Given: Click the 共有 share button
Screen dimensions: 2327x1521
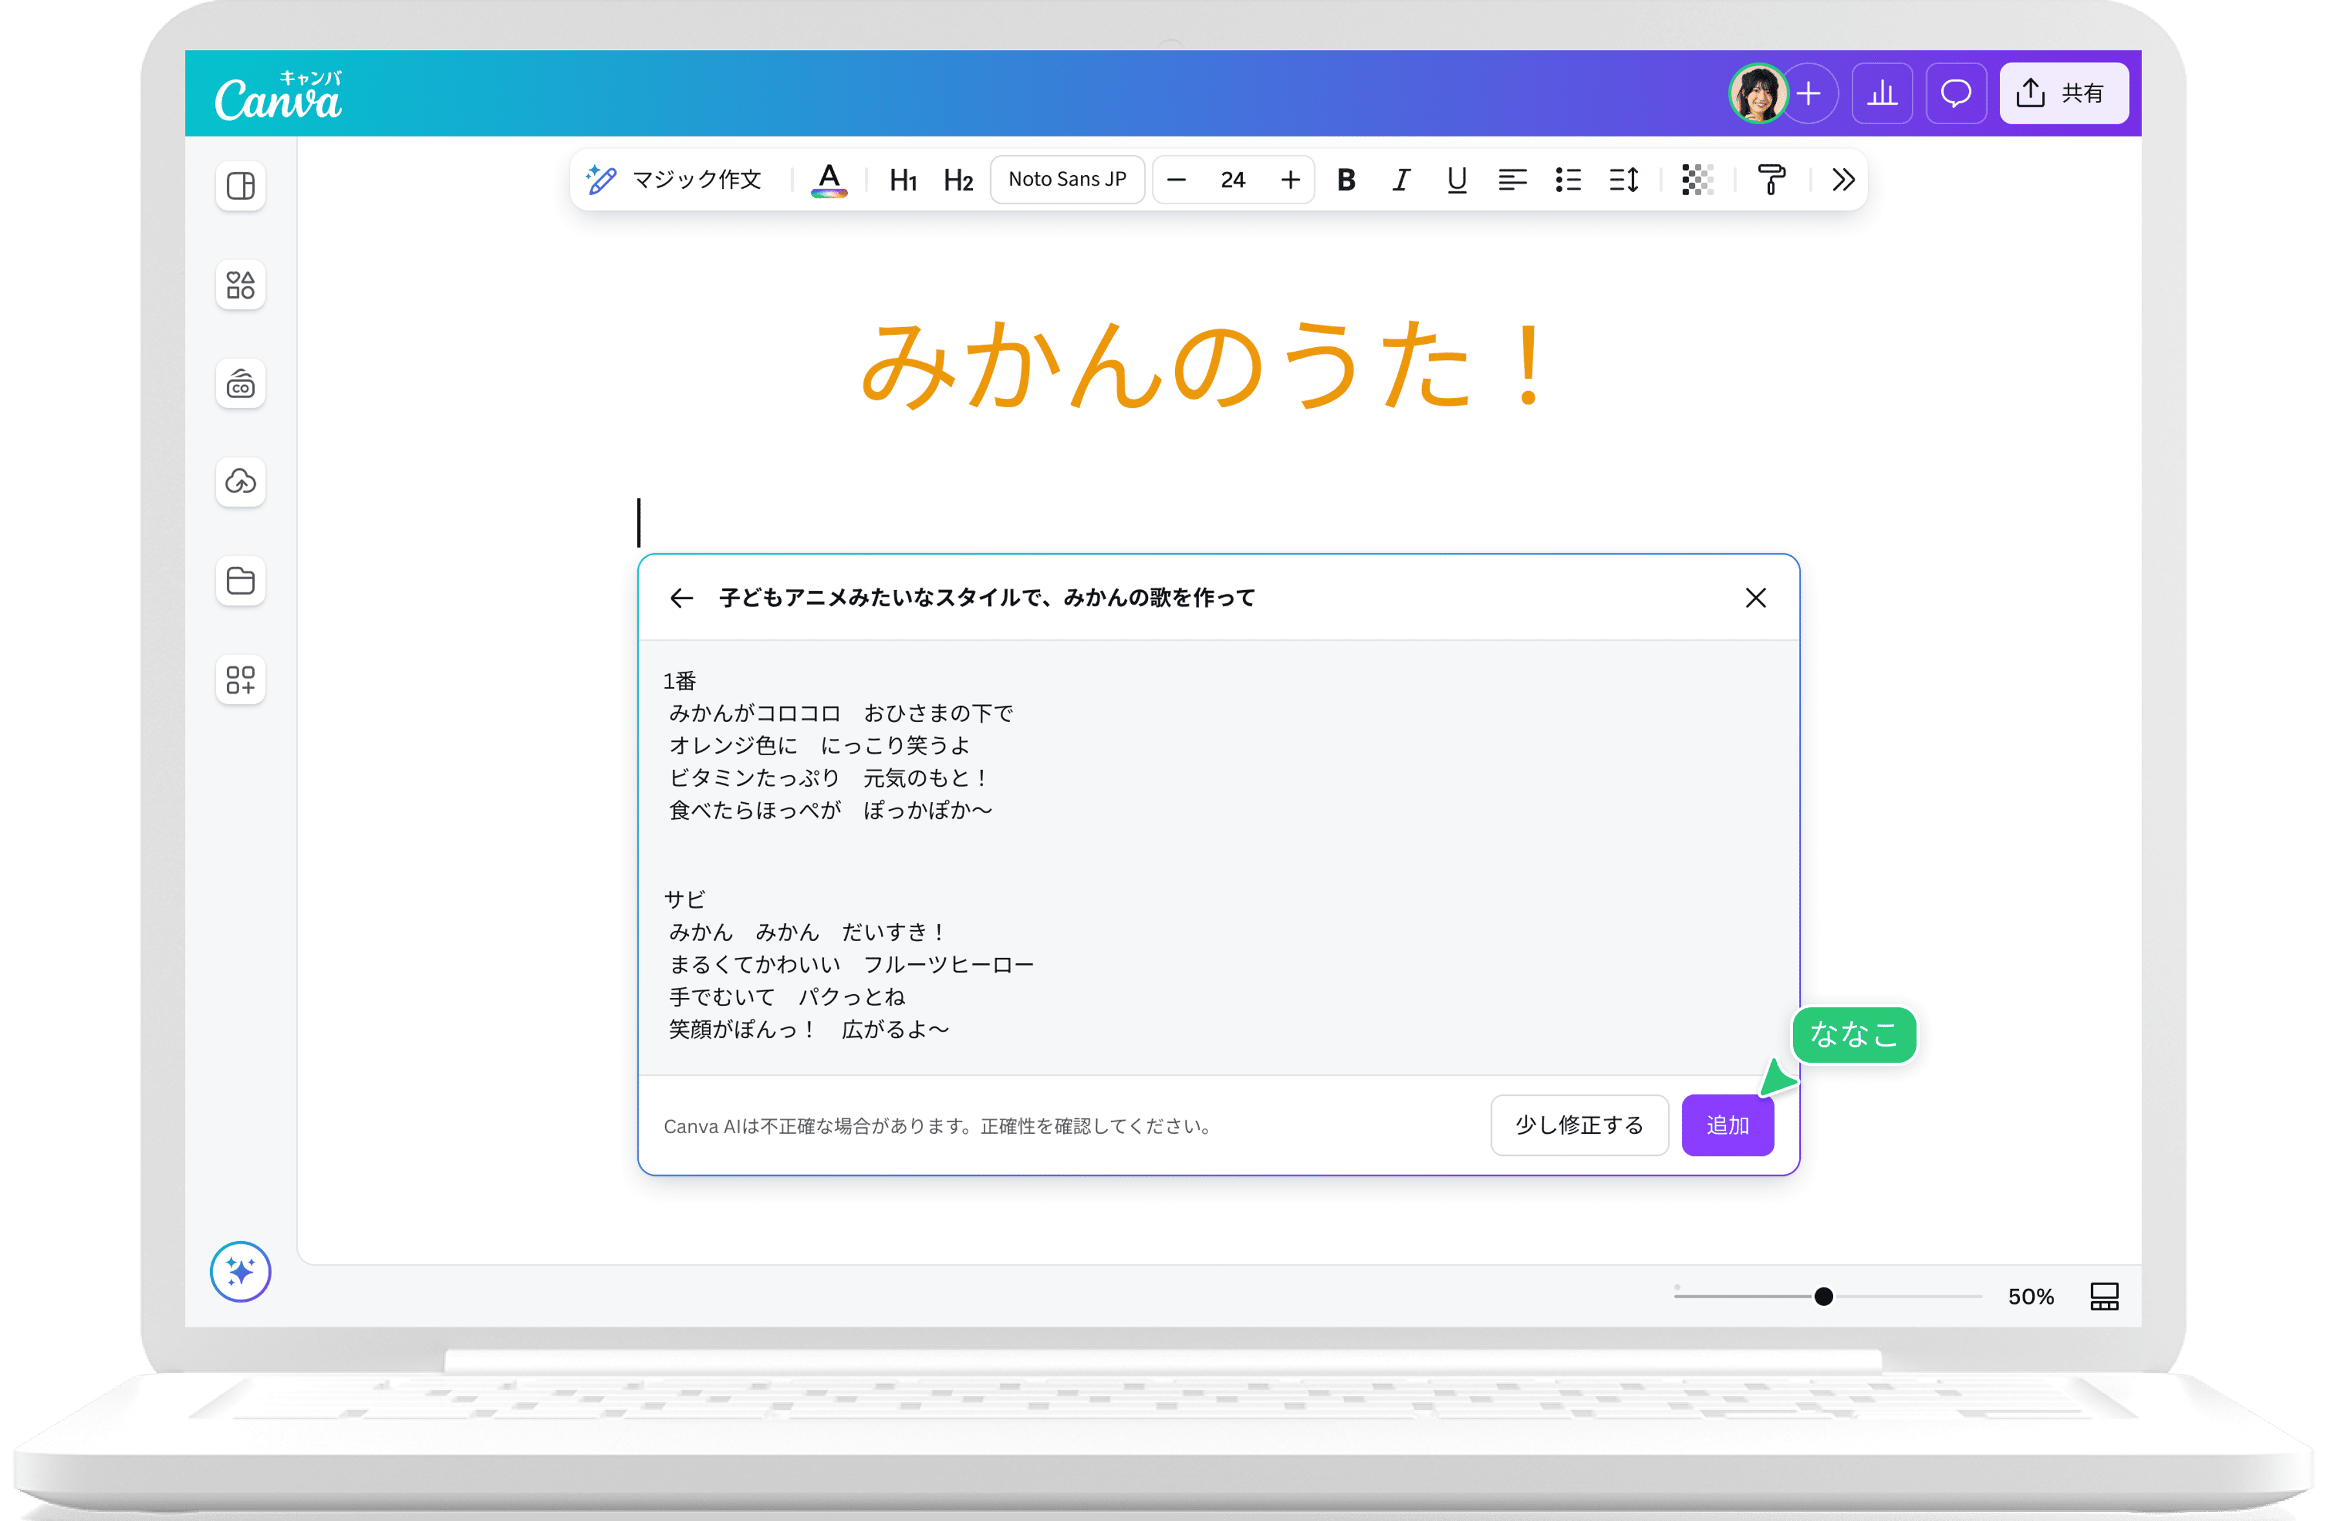Looking at the screenshot, I should 2064,94.
